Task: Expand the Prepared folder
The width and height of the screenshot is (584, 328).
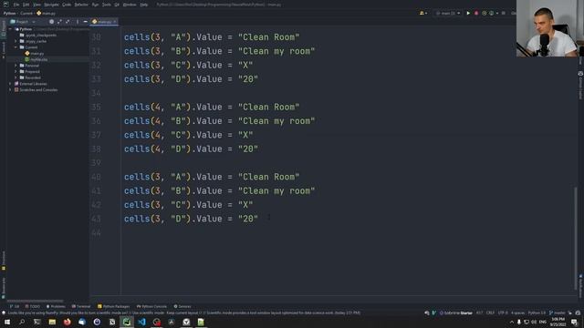Action: click(x=16, y=71)
